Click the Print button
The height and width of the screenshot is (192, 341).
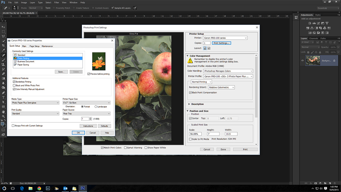pyautogui.click(x=245, y=149)
